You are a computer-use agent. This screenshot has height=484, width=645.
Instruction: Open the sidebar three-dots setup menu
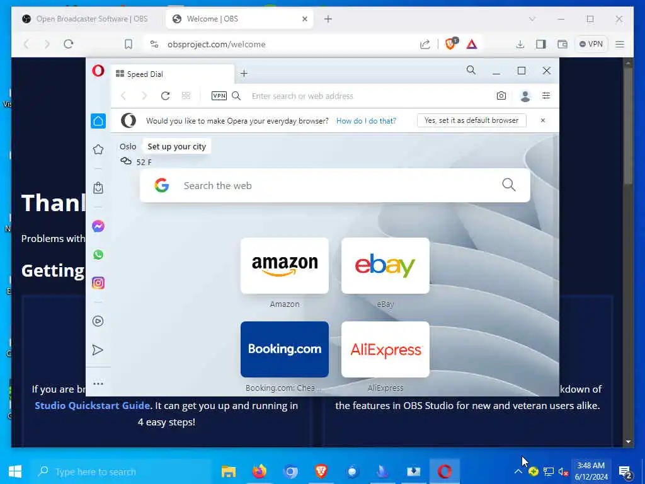98,384
